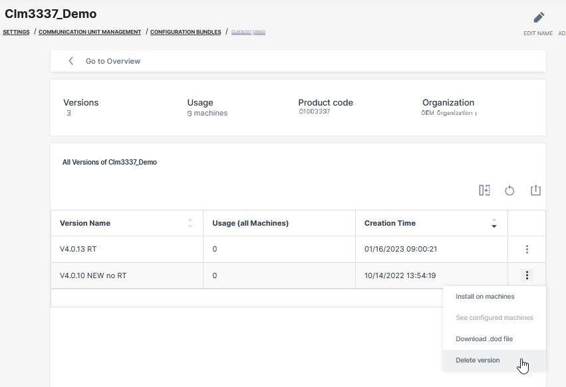Select the V4.0.10 NEW no RT row

click(x=93, y=275)
